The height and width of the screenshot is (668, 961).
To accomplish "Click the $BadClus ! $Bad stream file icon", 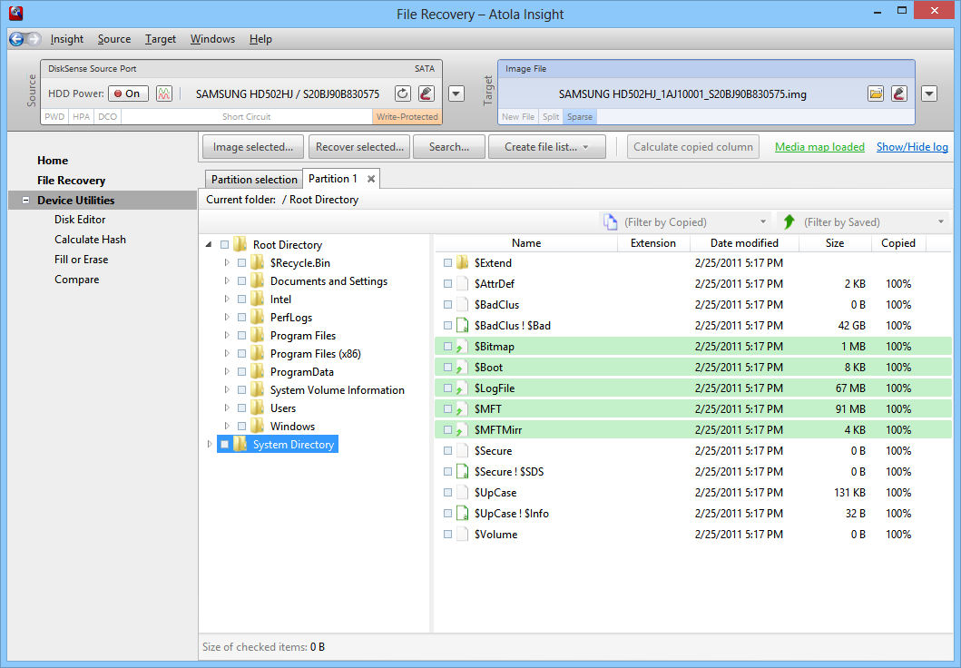I will pyautogui.click(x=463, y=326).
